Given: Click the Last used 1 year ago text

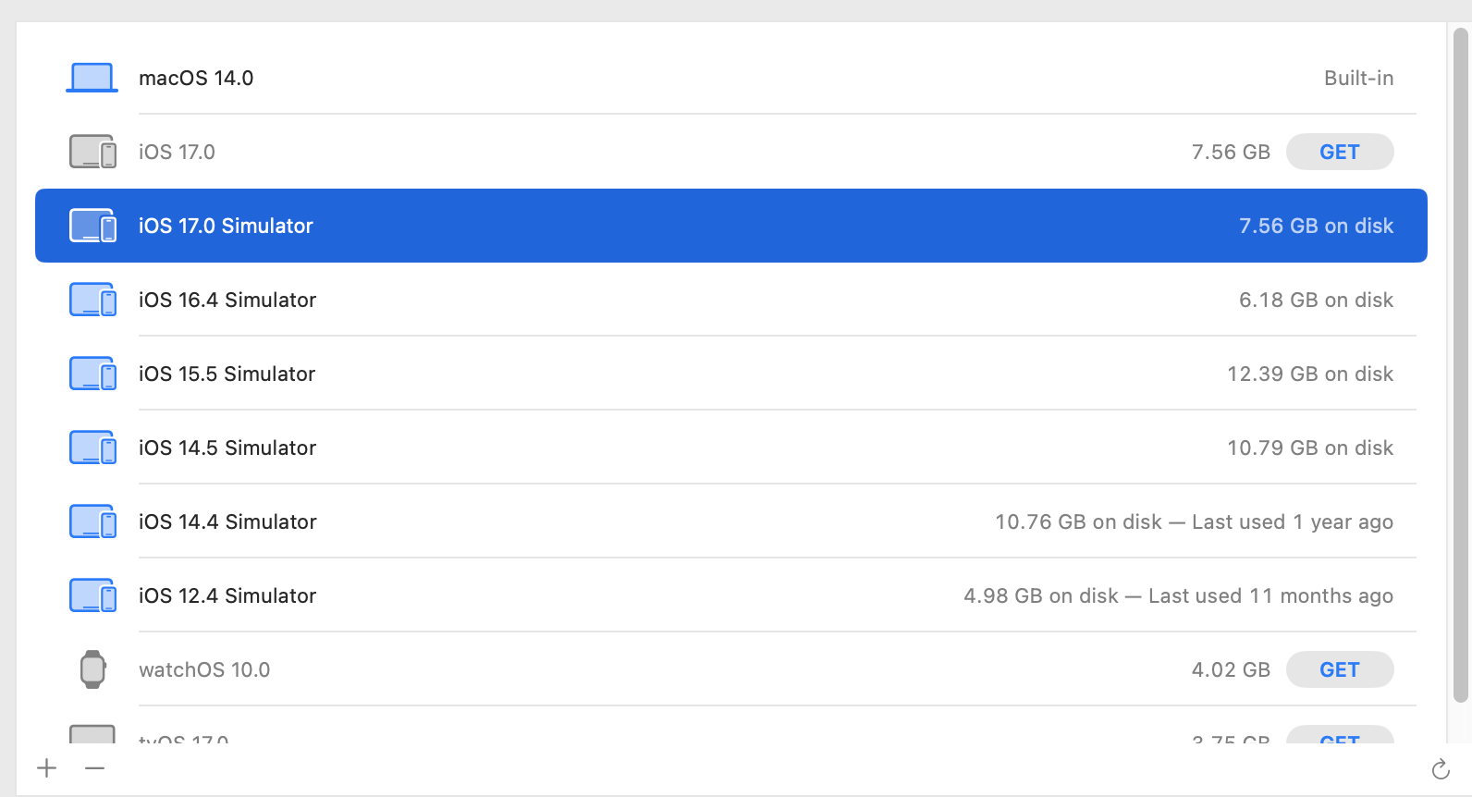Looking at the screenshot, I should [1293, 521].
